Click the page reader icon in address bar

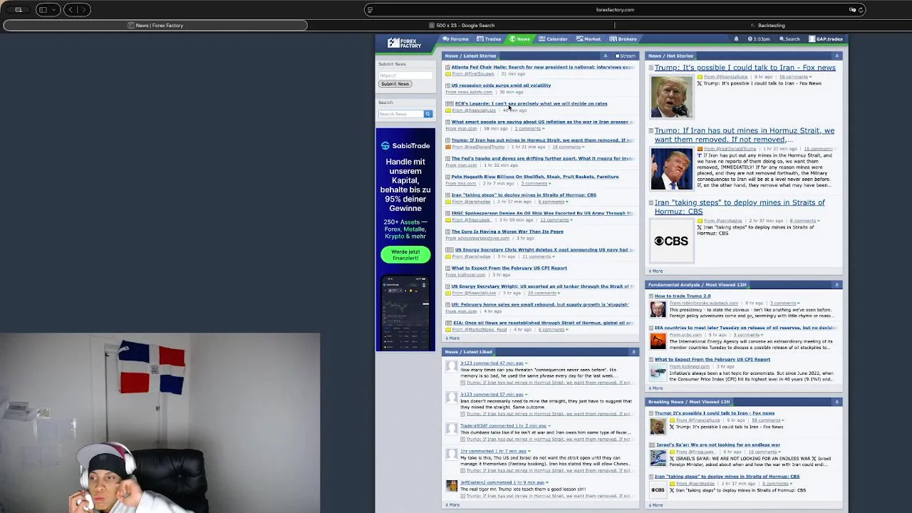369,10
